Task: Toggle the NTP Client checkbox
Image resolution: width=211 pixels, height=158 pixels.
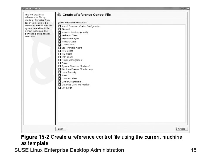Action: click(59, 57)
